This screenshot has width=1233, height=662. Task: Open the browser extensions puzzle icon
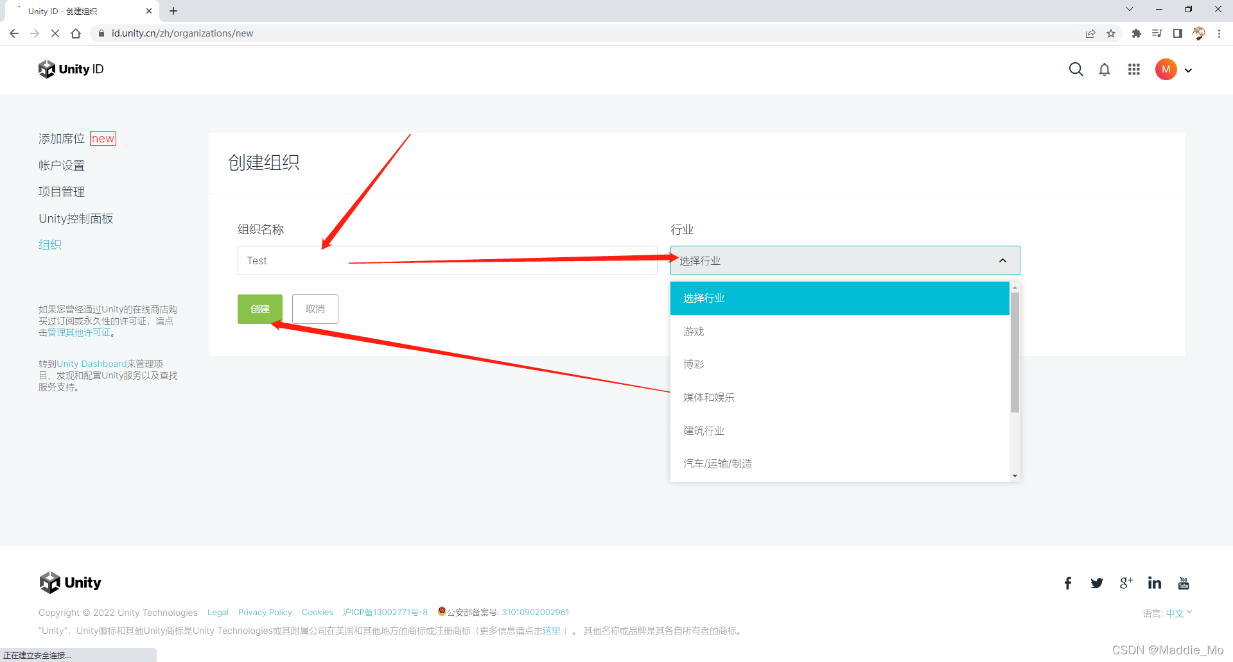click(x=1136, y=33)
